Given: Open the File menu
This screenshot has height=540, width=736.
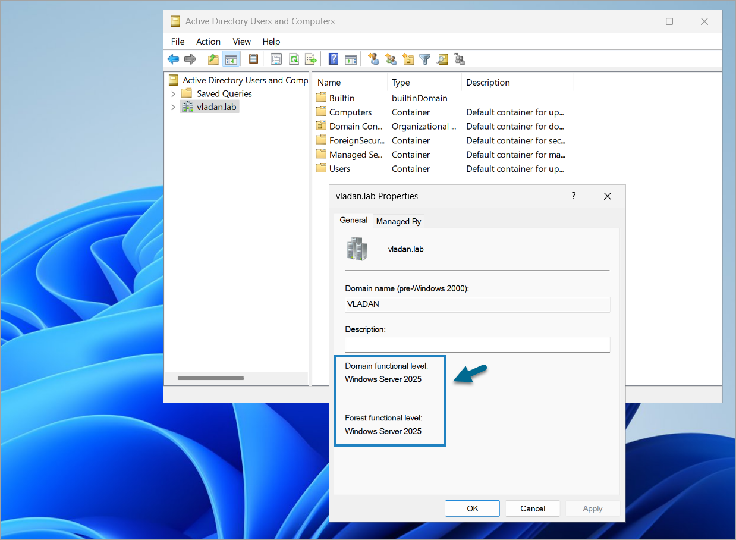Looking at the screenshot, I should [x=178, y=42].
